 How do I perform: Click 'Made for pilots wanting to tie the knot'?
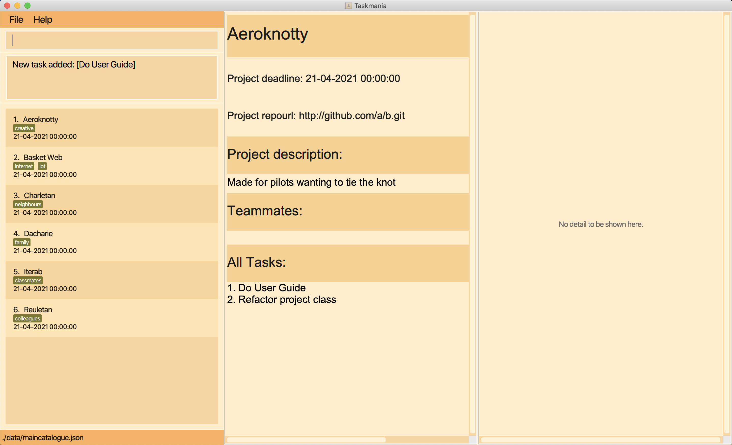[x=311, y=182]
